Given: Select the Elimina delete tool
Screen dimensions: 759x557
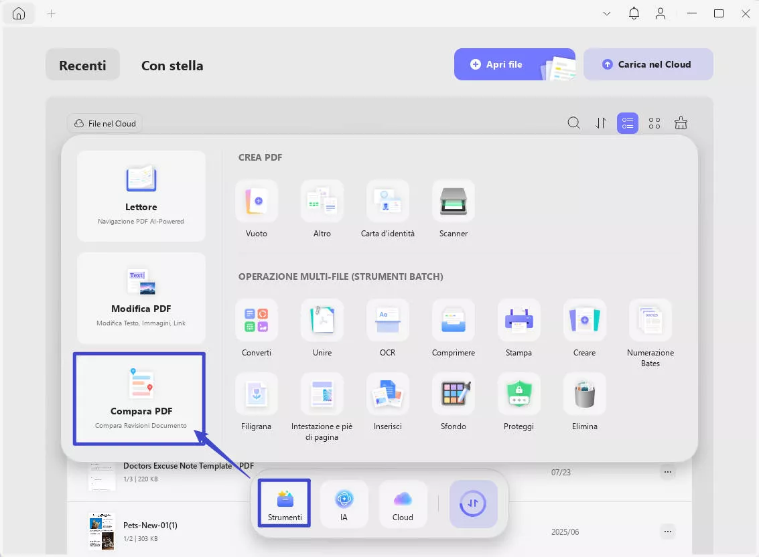Looking at the screenshot, I should [x=585, y=394].
